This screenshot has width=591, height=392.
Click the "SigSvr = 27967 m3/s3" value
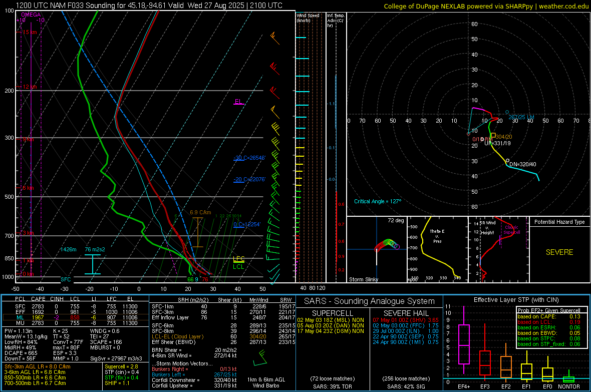click(116, 358)
